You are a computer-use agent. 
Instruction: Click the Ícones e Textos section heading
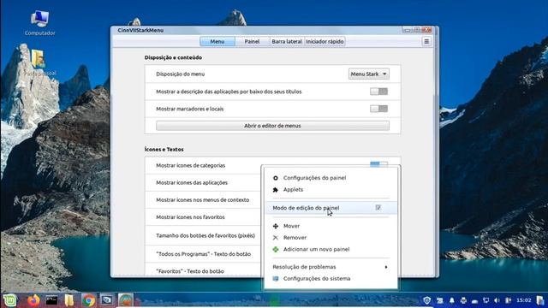(x=164, y=149)
